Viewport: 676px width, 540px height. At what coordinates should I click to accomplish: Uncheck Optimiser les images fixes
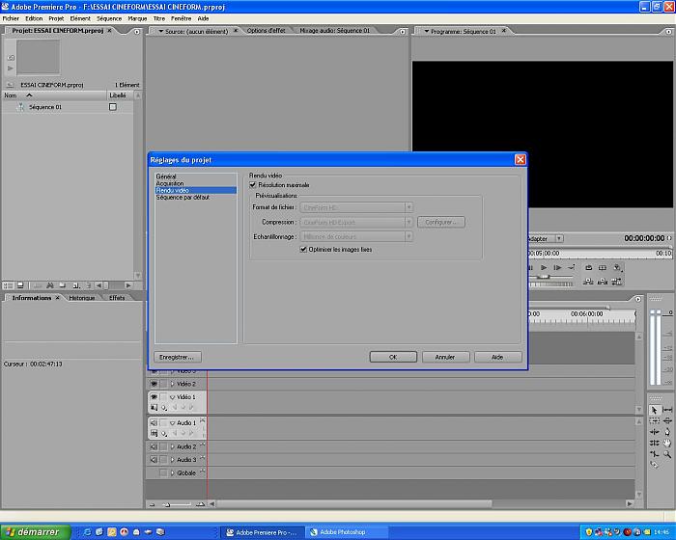click(x=303, y=250)
